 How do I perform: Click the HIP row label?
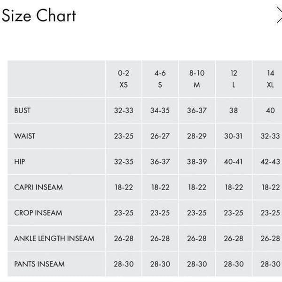point(20,162)
